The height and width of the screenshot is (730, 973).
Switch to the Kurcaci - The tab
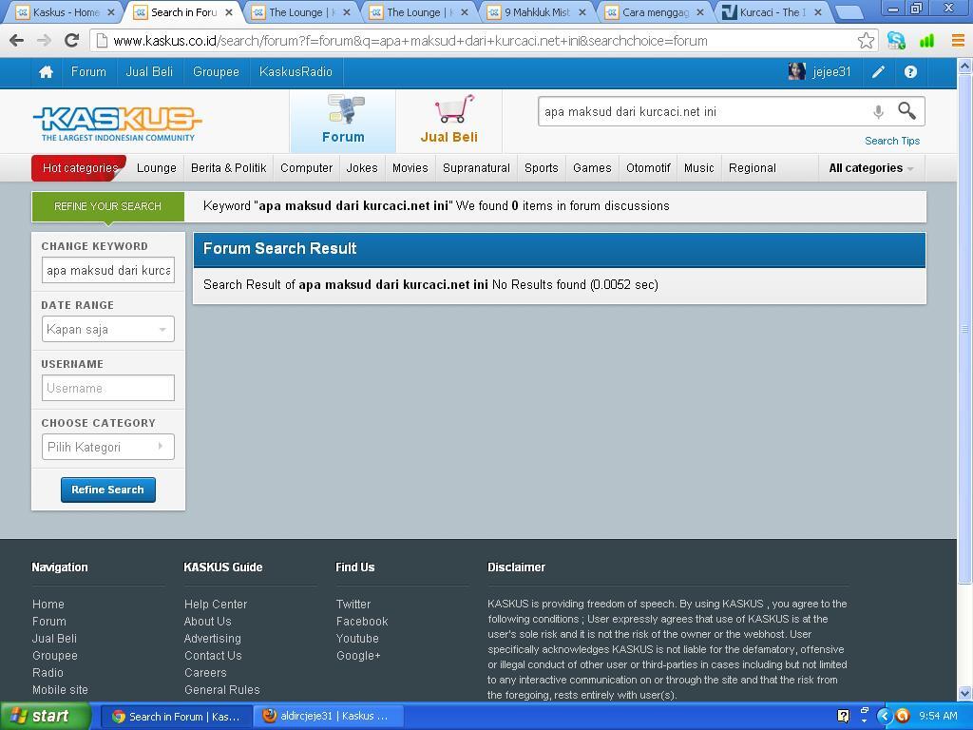[x=773, y=12]
